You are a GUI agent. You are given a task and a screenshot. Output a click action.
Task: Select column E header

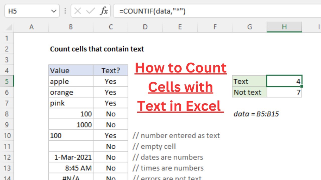180,27
